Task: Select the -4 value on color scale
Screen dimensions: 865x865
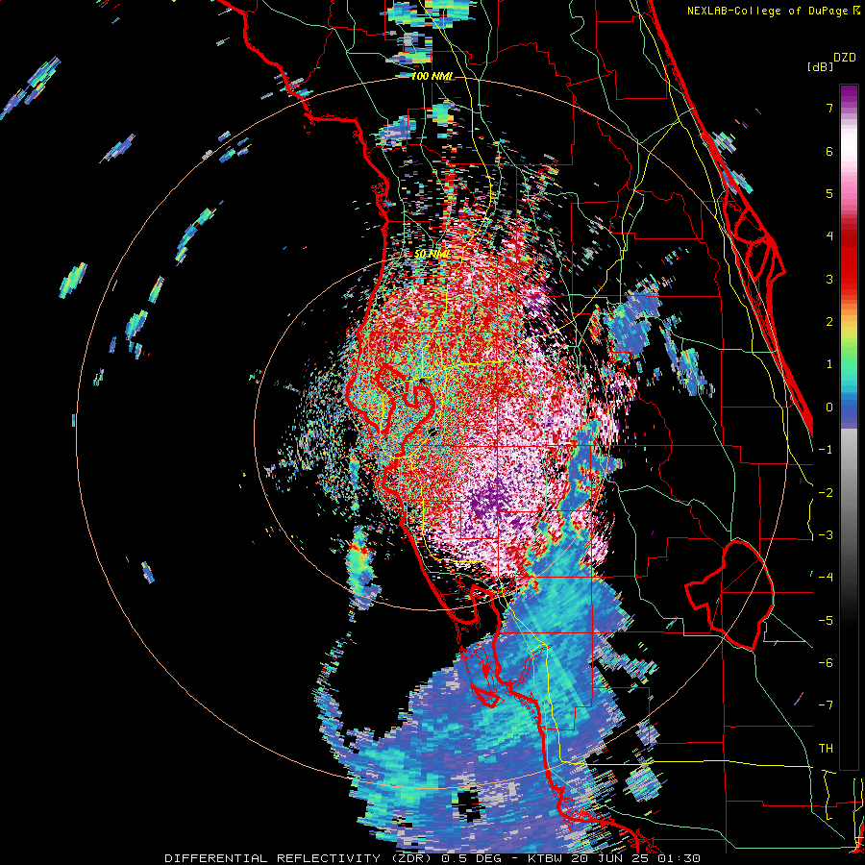Action: (x=826, y=578)
